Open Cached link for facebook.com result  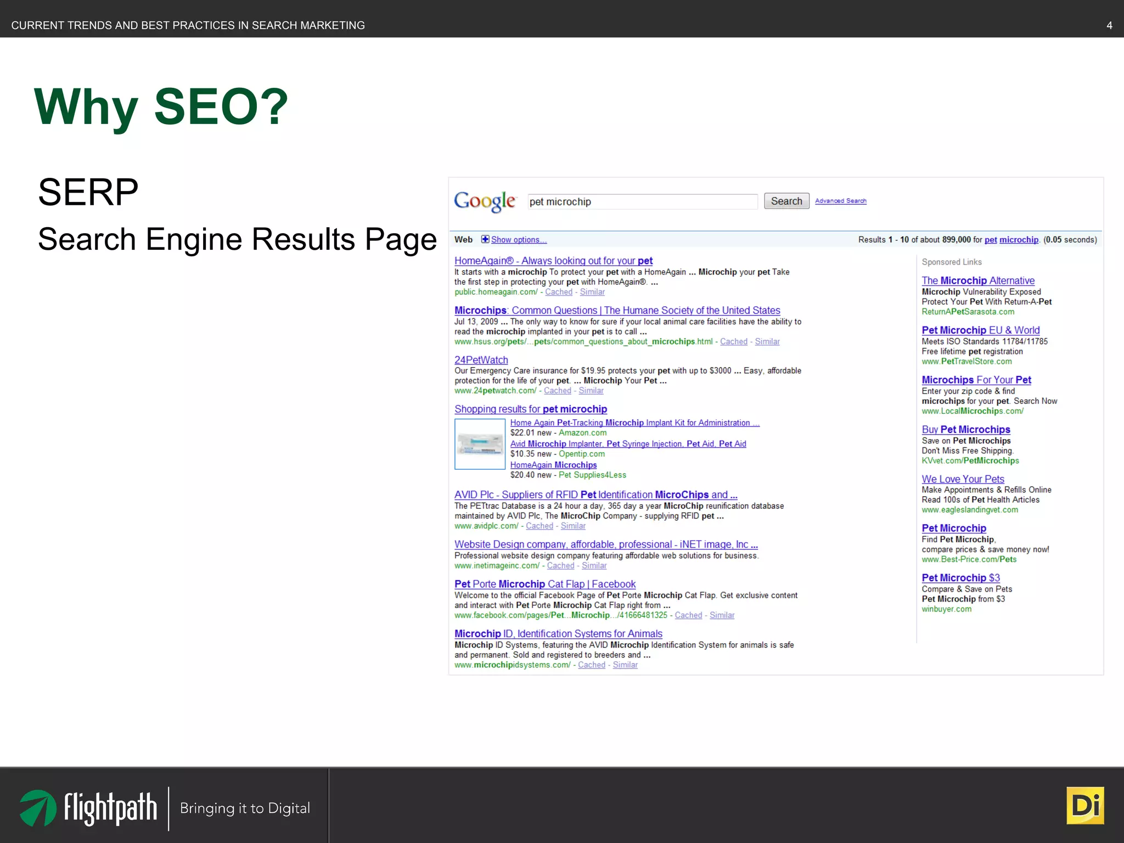(688, 615)
